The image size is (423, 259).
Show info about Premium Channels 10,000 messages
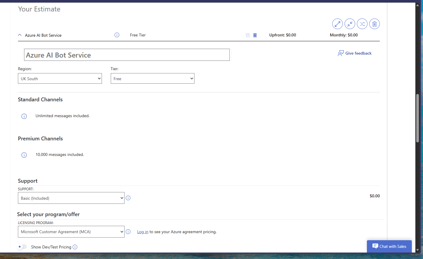(24, 155)
